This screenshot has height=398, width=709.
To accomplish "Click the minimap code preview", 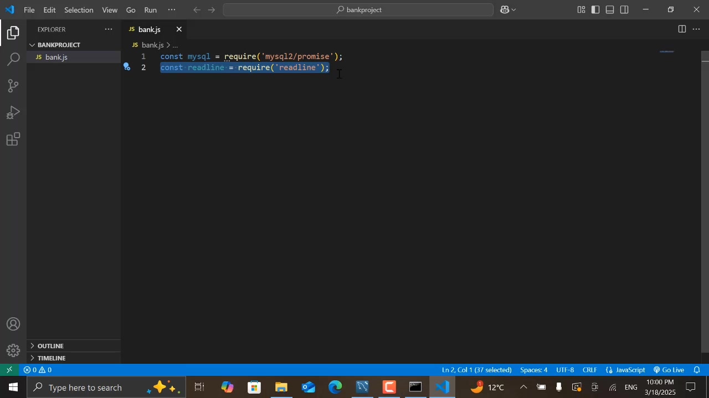I will coord(667,52).
